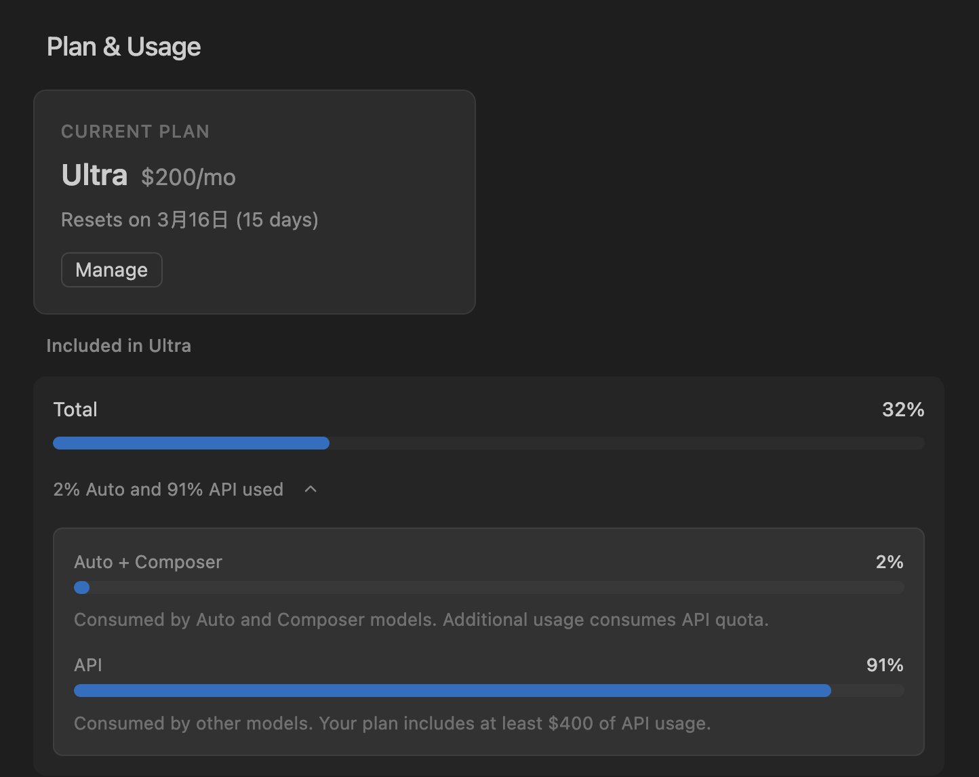Click the API section label
This screenshot has height=777, width=979.
point(88,665)
